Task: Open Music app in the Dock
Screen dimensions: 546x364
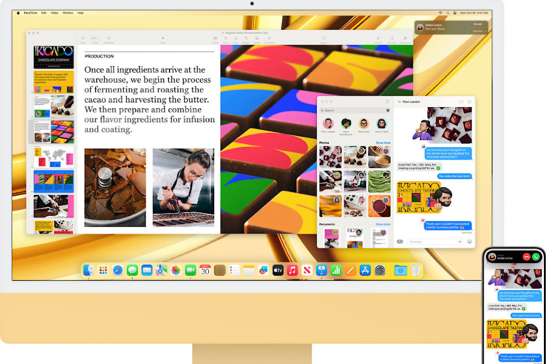Action: [x=292, y=270]
